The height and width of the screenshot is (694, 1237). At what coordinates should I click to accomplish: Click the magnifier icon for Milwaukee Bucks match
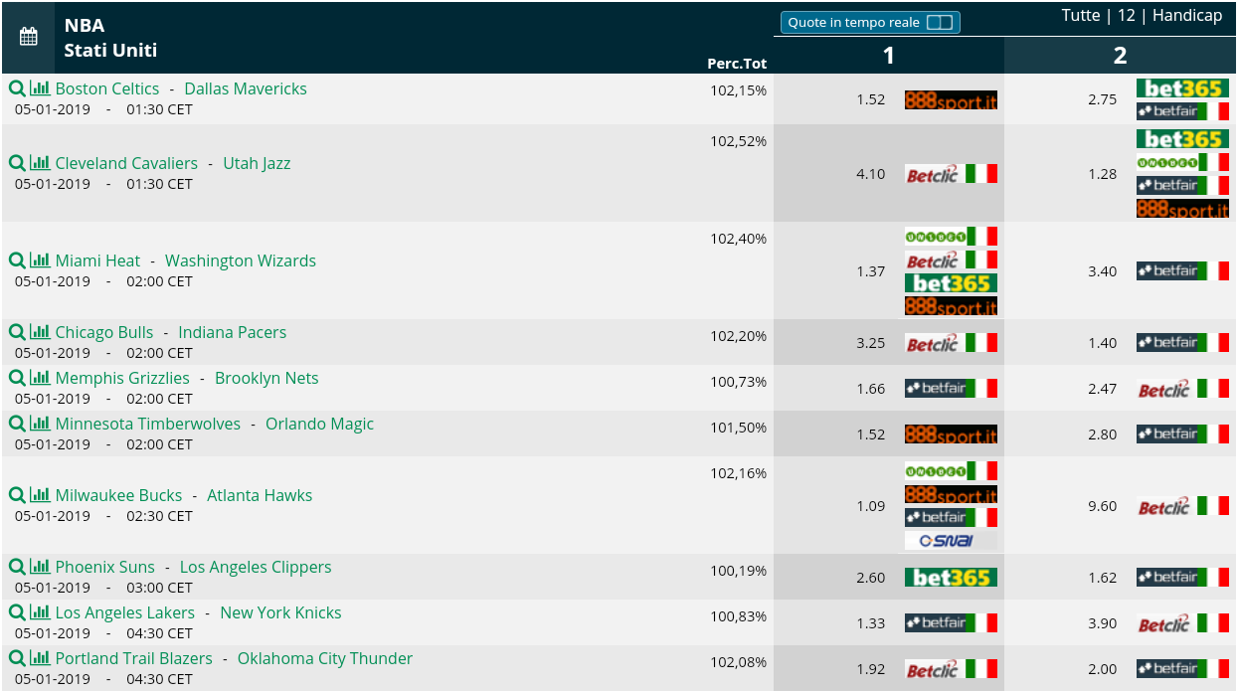pos(17,494)
